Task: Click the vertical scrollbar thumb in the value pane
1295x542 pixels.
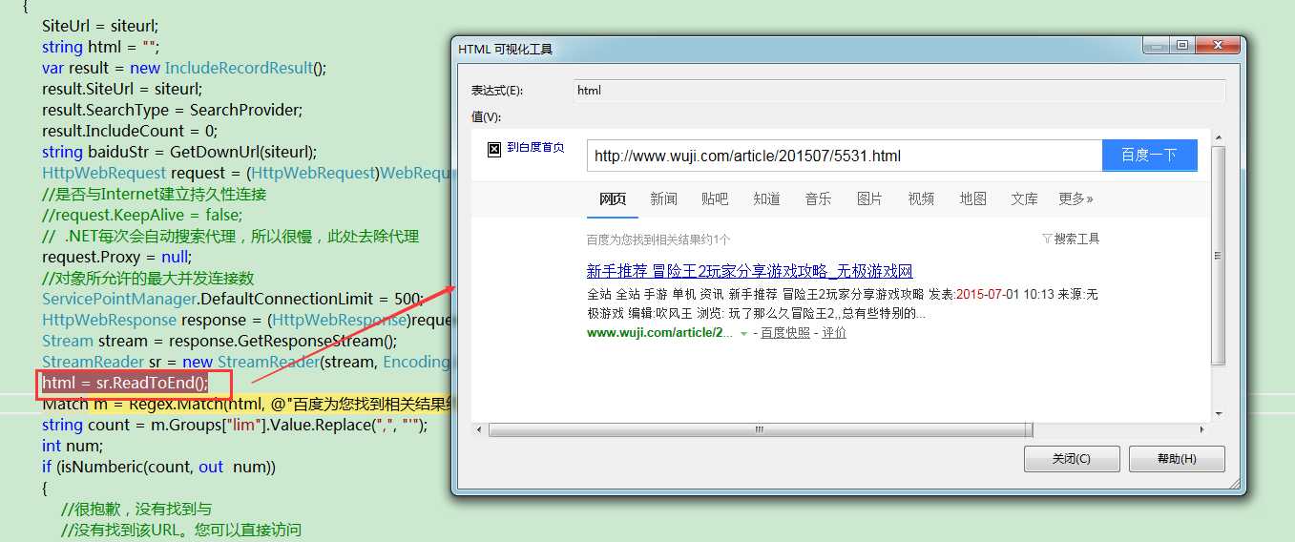Action: [x=1218, y=255]
